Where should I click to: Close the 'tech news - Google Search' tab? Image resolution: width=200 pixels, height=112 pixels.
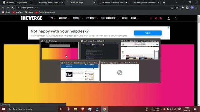coord(31,2)
